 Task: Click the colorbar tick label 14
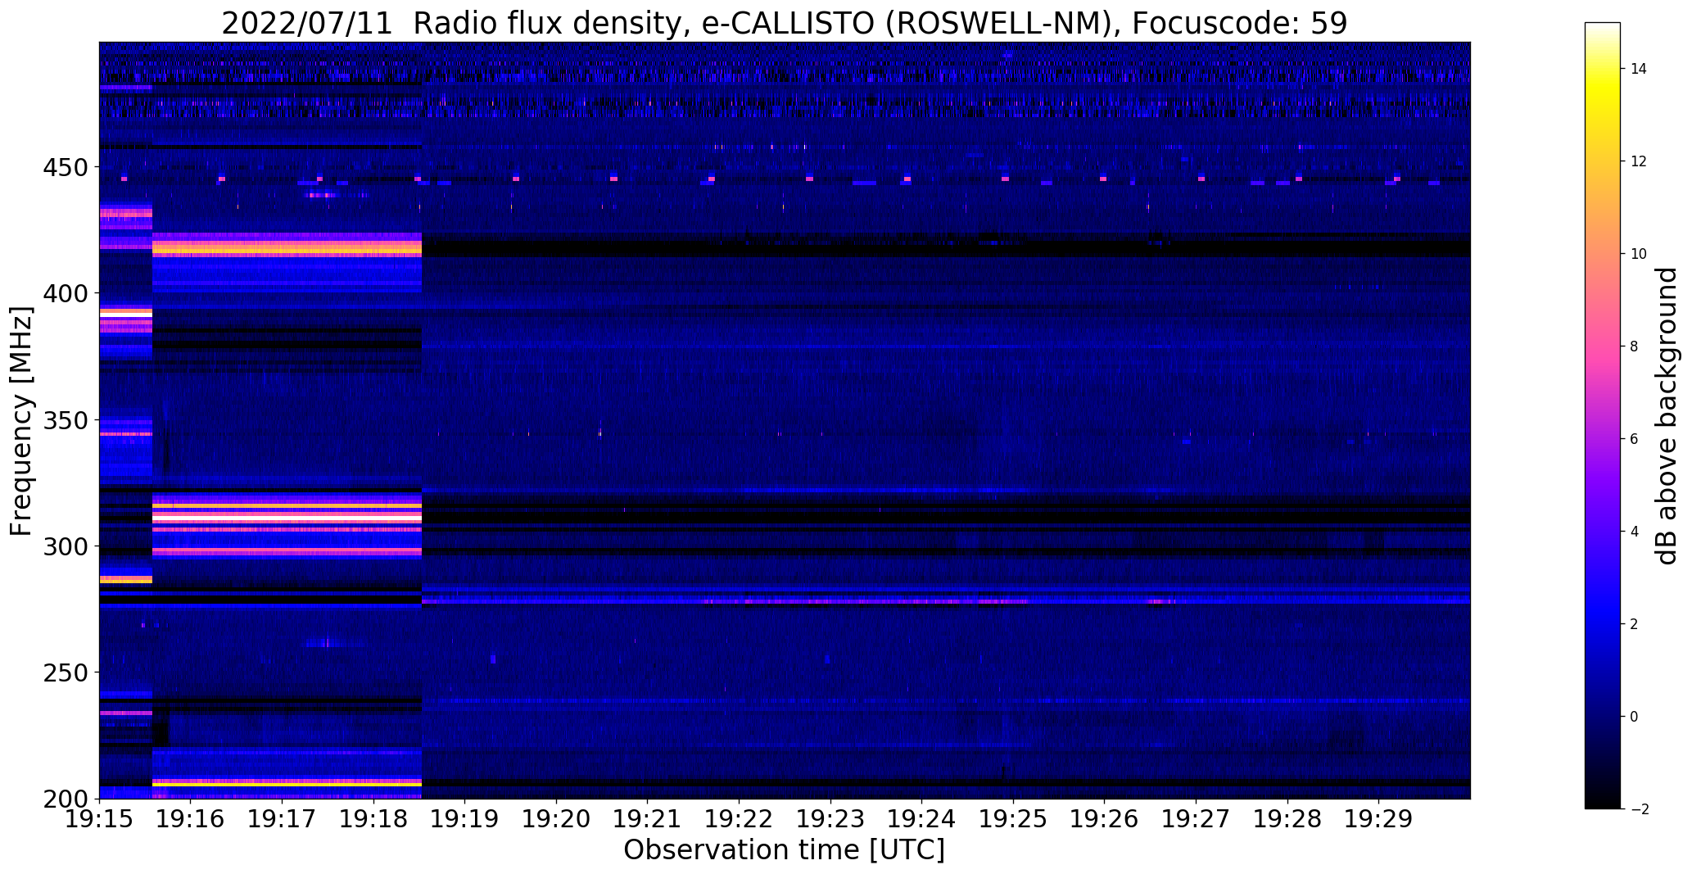[x=1639, y=69]
